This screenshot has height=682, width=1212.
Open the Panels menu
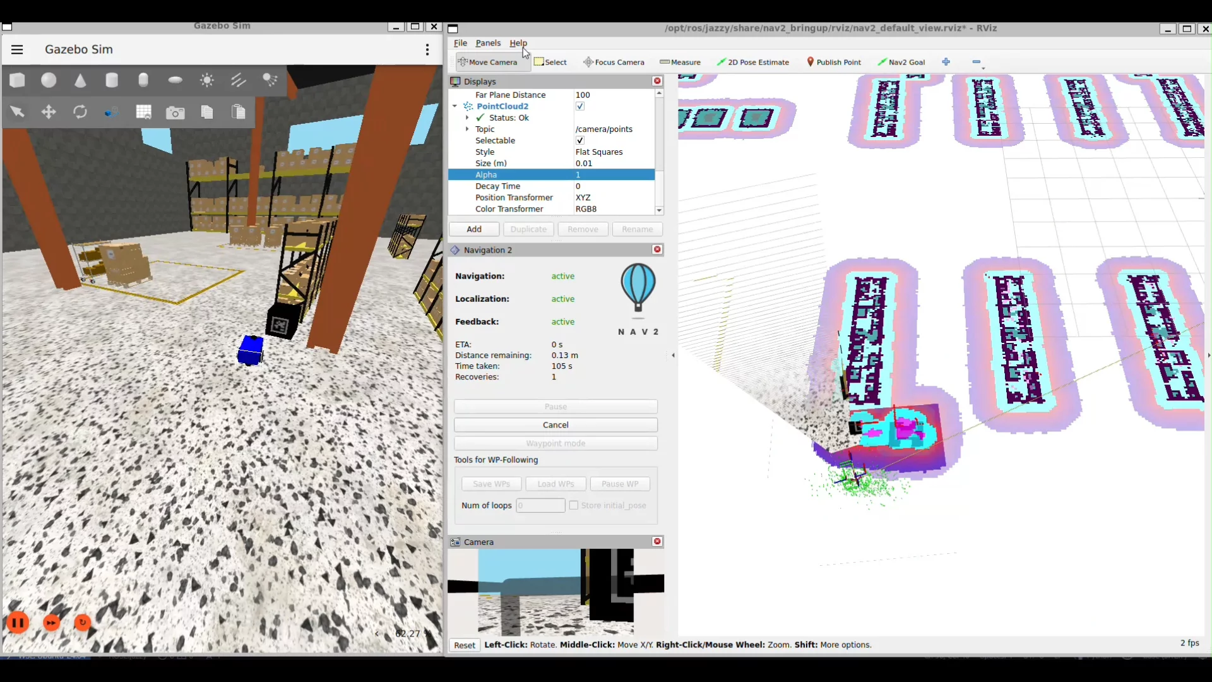tap(488, 43)
